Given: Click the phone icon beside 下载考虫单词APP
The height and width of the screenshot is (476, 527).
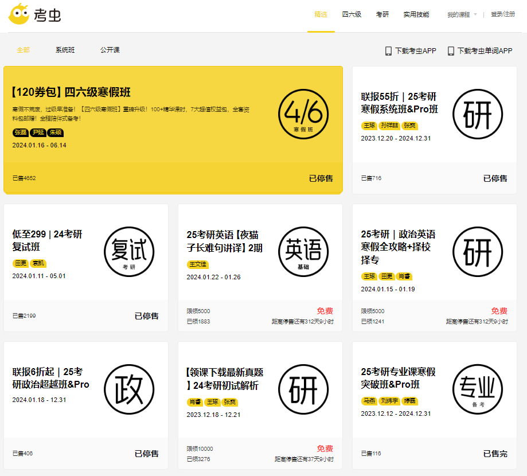Looking at the screenshot, I should click(x=451, y=51).
